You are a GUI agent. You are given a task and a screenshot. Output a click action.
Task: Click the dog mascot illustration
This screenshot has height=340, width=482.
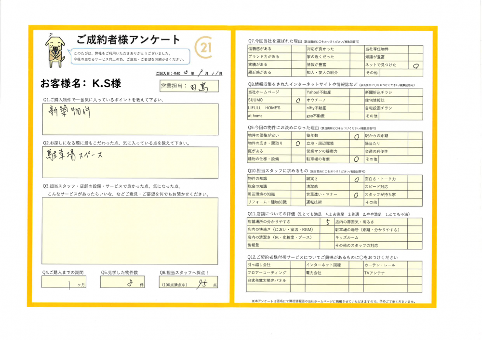coord(54,50)
